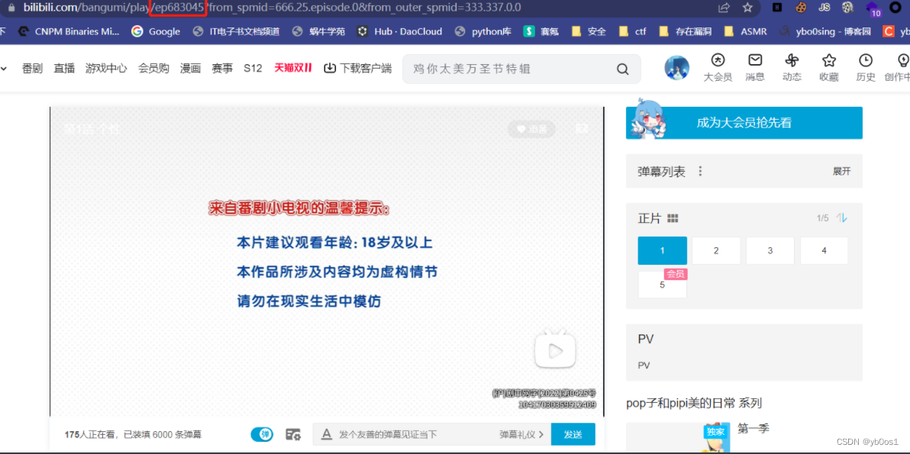Click 成为大会员抢先看 banner button

pos(744,123)
